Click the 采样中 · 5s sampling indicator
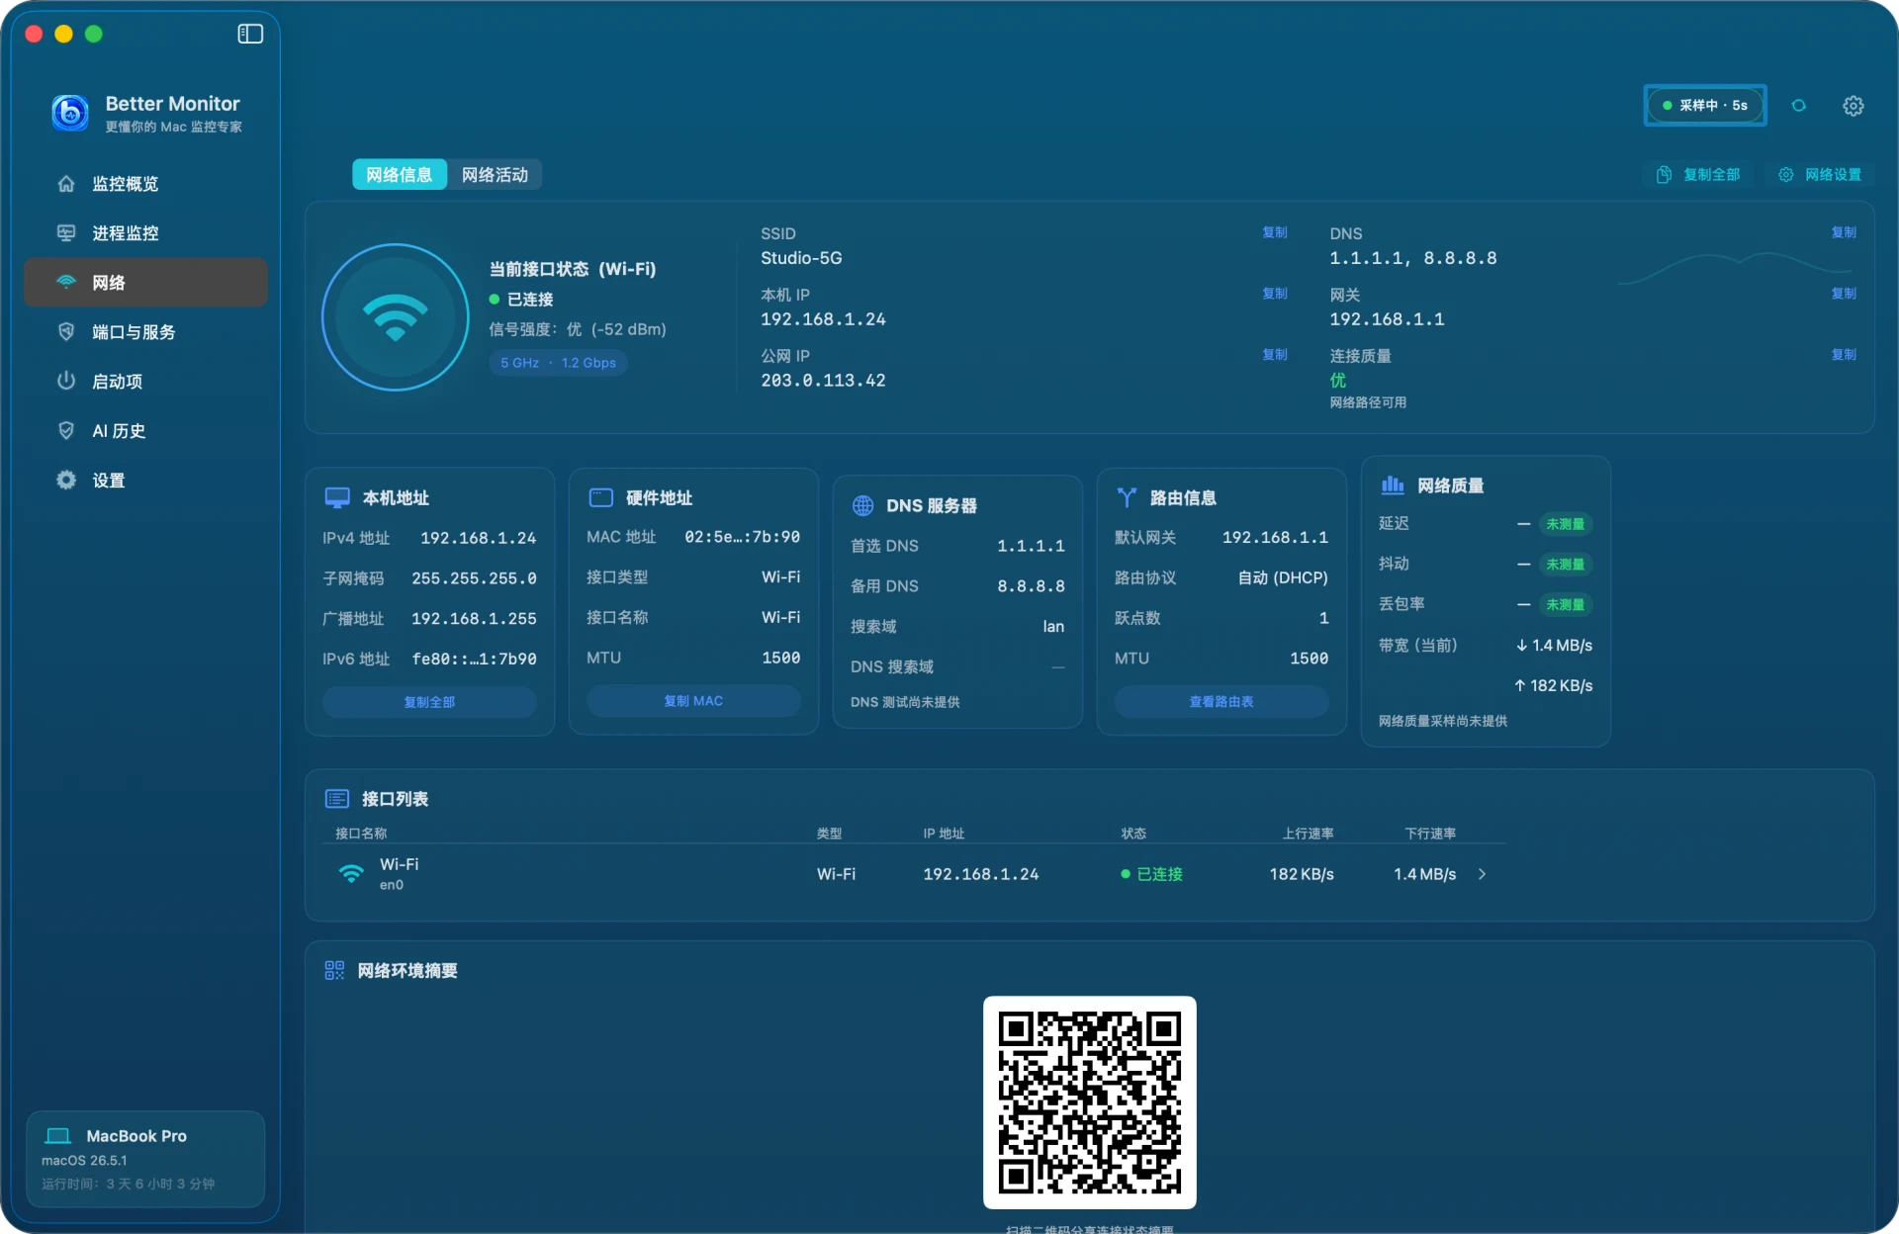Screen dimensions: 1899x1234 [1705, 105]
